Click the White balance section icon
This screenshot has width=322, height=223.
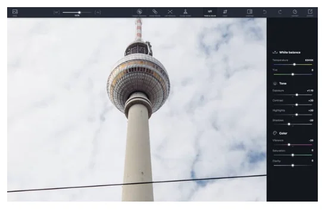pyautogui.click(x=275, y=52)
